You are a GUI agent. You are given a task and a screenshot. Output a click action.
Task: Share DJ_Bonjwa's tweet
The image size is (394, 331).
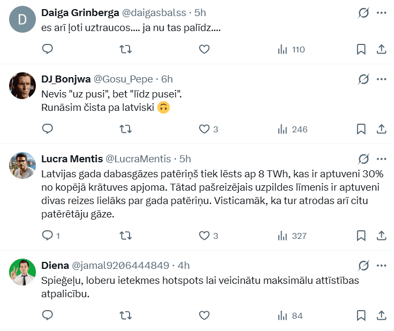point(382,129)
